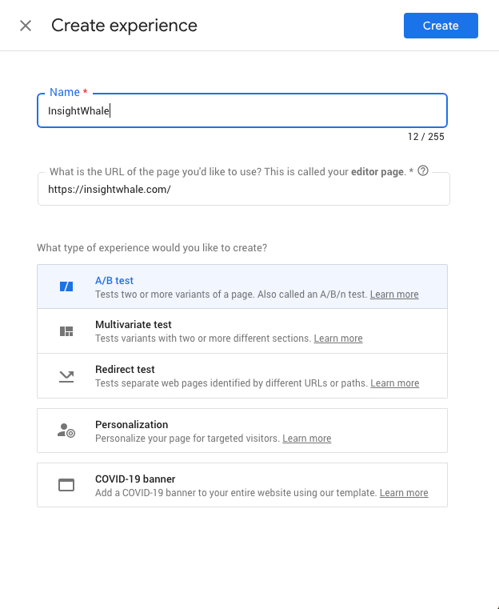Click the Multivariate test icon
This screenshot has width=499, height=609.
tap(66, 331)
